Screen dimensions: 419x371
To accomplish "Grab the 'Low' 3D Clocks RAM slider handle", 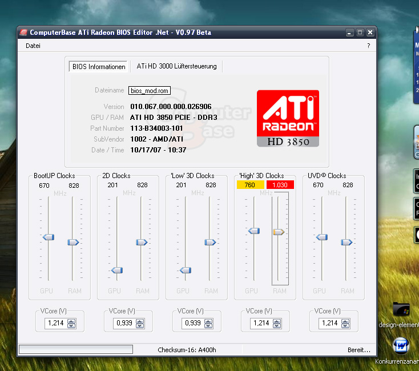I will tap(210, 242).
